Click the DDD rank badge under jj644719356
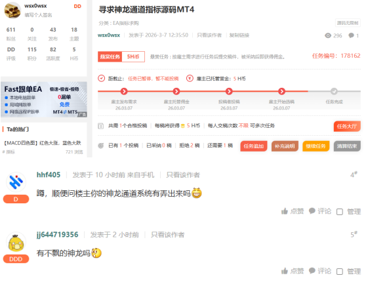Screen dimensions: 372x282 tap(16, 259)
